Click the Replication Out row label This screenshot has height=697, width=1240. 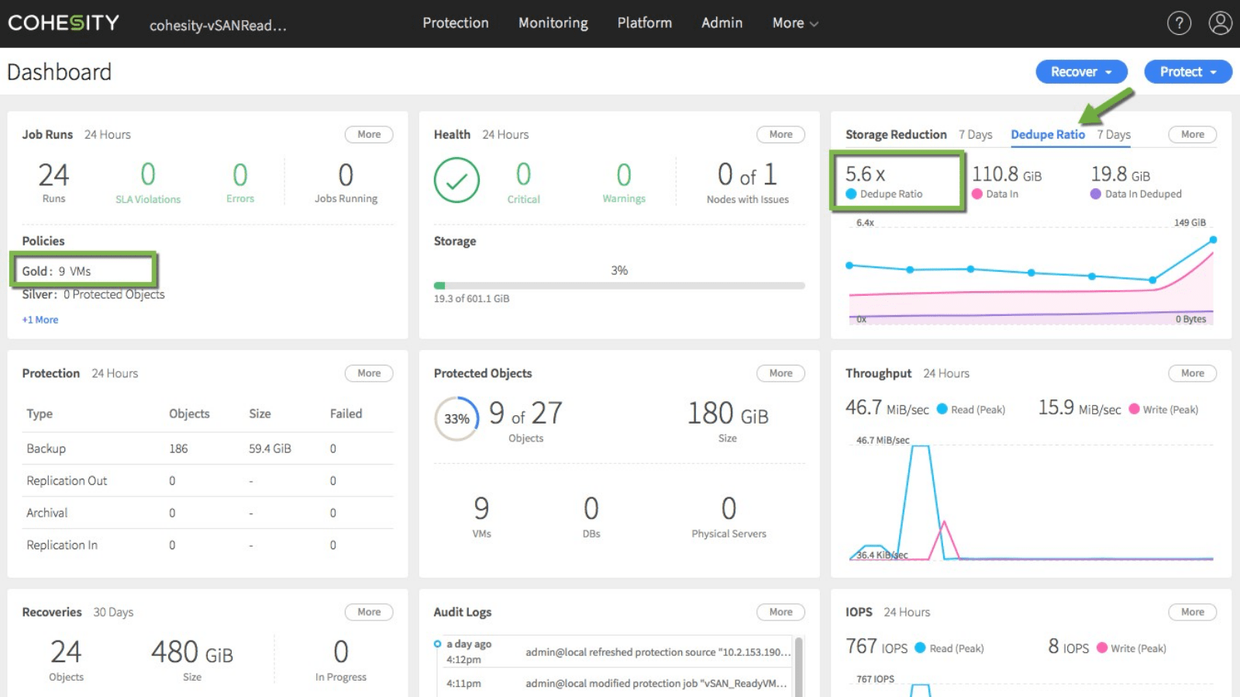(67, 481)
